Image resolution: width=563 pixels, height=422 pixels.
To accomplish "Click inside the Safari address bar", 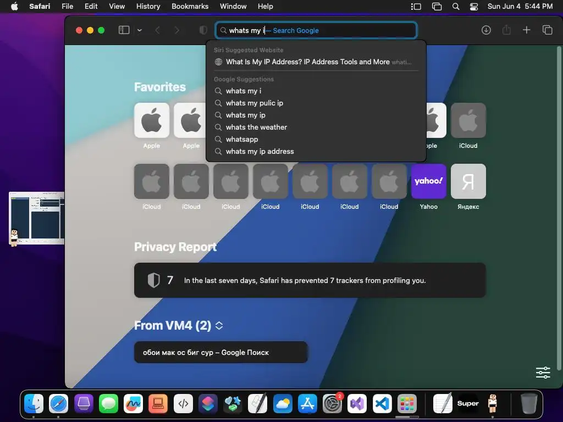I will 316,30.
